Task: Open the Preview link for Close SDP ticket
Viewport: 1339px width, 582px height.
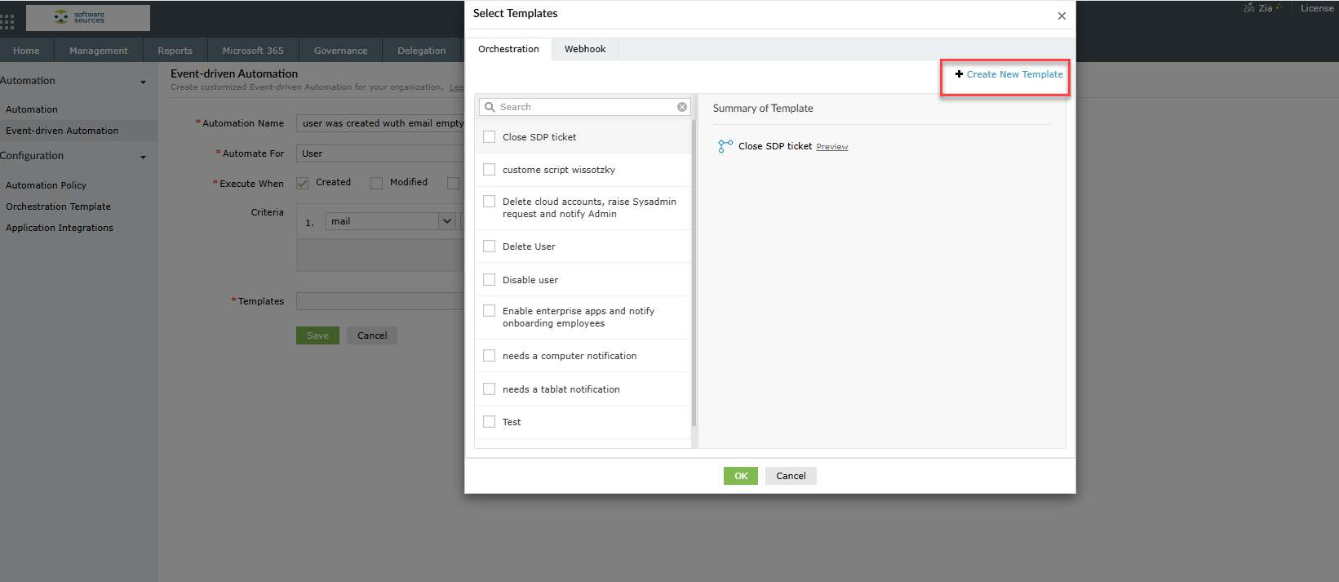Action: (x=831, y=147)
